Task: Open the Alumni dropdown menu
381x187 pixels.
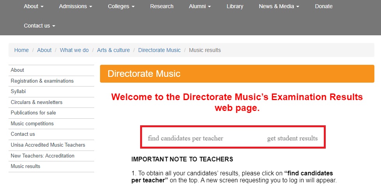Action: tap(200, 6)
